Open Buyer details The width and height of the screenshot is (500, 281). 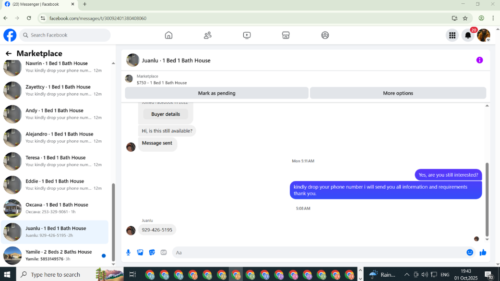point(166,114)
